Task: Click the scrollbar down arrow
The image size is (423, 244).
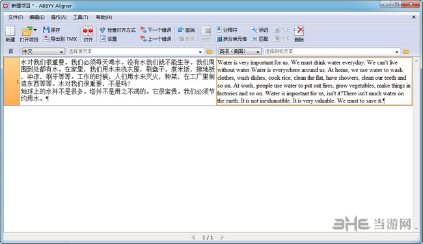Action: pos(416,228)
